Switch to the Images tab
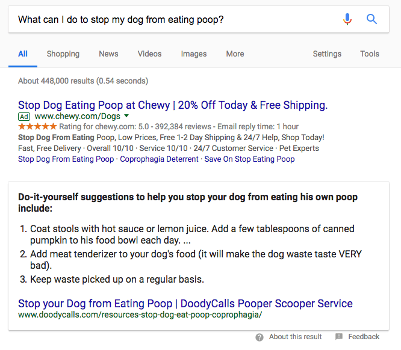This screenshot has height=350, width=401. tap(194, 54)
